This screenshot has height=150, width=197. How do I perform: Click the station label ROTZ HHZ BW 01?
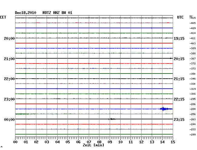[x=57, y=13]
